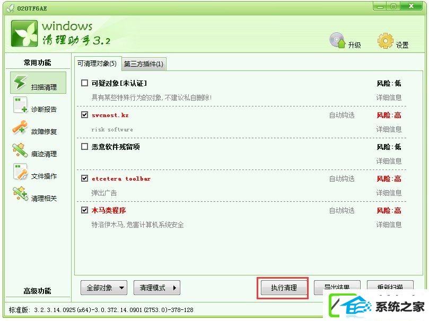Select the 文件操作 file operations icon

[20, 172]
